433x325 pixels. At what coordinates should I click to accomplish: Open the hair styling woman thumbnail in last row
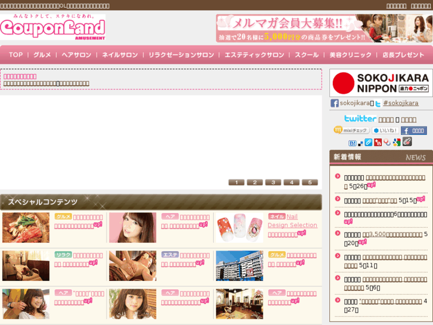point(26,304)
